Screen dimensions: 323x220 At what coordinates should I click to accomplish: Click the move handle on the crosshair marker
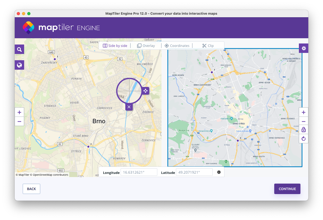tap(145, 91)
